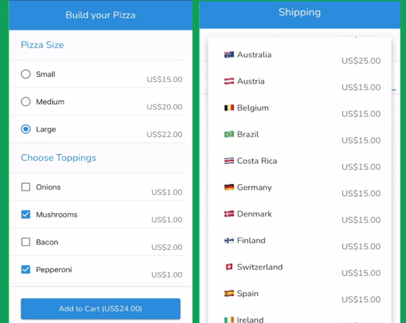This screenshot has width=406, height=323.
Task: Click the Germany flag icon
Action: [229, 188]
